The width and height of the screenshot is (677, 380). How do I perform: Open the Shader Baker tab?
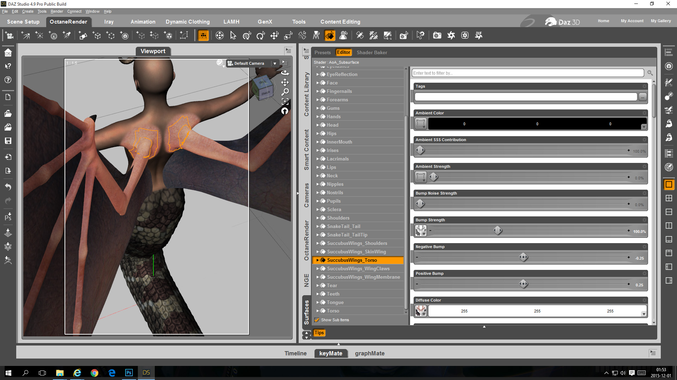tap(372, 52)
